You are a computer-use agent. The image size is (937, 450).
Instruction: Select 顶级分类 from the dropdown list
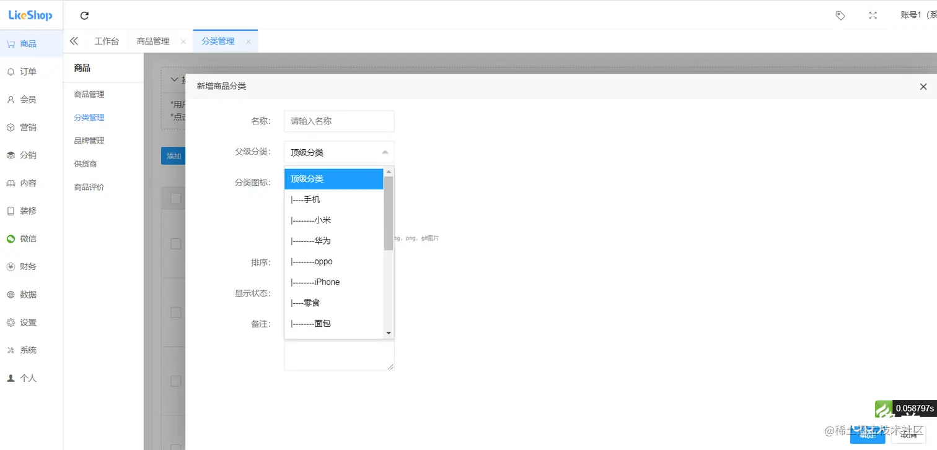pyautogui.click(x=334, y=179)
